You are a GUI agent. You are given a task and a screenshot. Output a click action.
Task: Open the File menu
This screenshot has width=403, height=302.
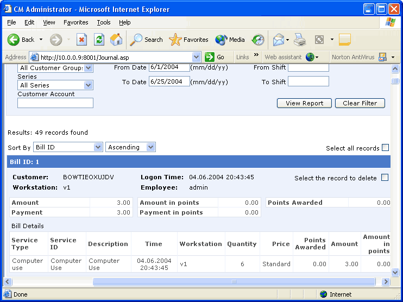coord(11,22)
